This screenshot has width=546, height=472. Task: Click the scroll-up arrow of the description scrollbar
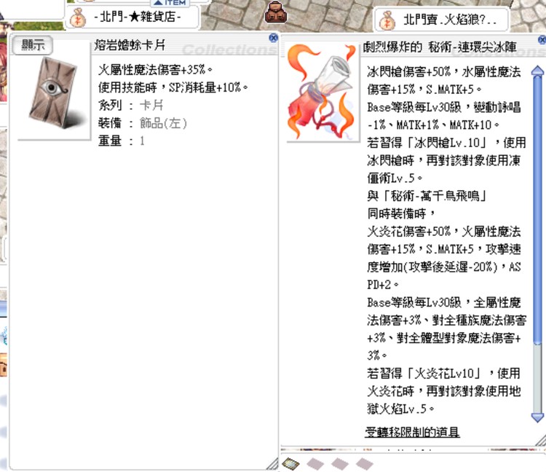[x=538, y=71]
